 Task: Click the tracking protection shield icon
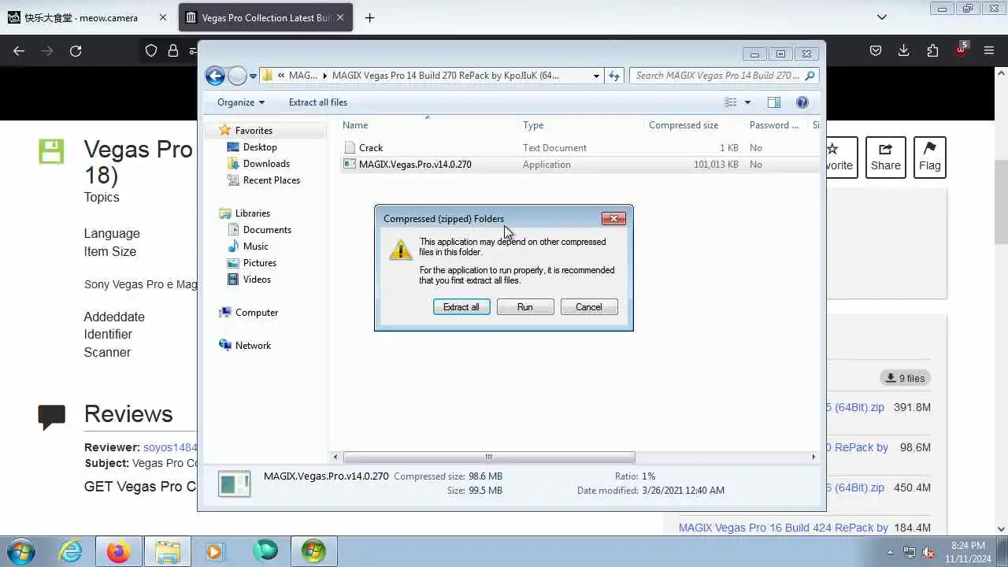tap(151, 50)
